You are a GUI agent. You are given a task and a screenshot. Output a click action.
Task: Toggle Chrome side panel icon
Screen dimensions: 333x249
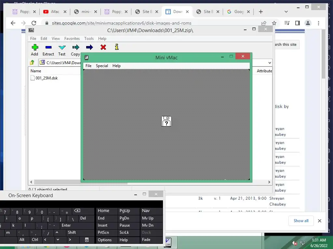pyautogui.click(x=297, y=23)
